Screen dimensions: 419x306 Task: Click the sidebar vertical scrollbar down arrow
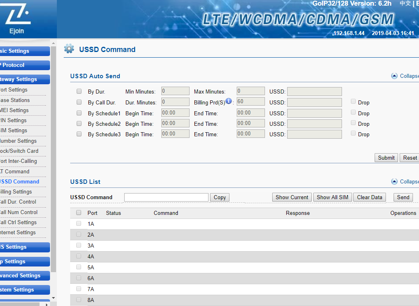pos(53,298)
